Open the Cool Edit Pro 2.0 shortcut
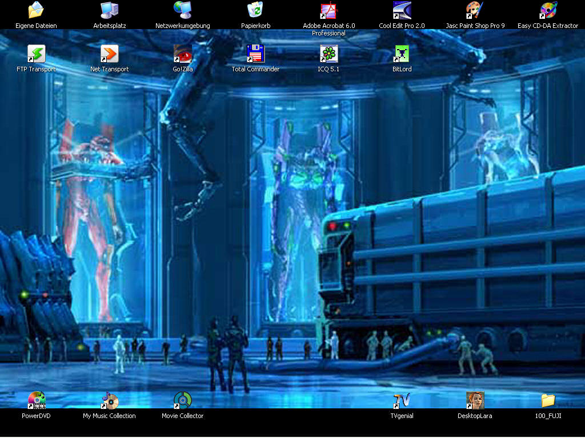This screenshot has width=585, height=438. pyautogui.click(x=402, y=10)
